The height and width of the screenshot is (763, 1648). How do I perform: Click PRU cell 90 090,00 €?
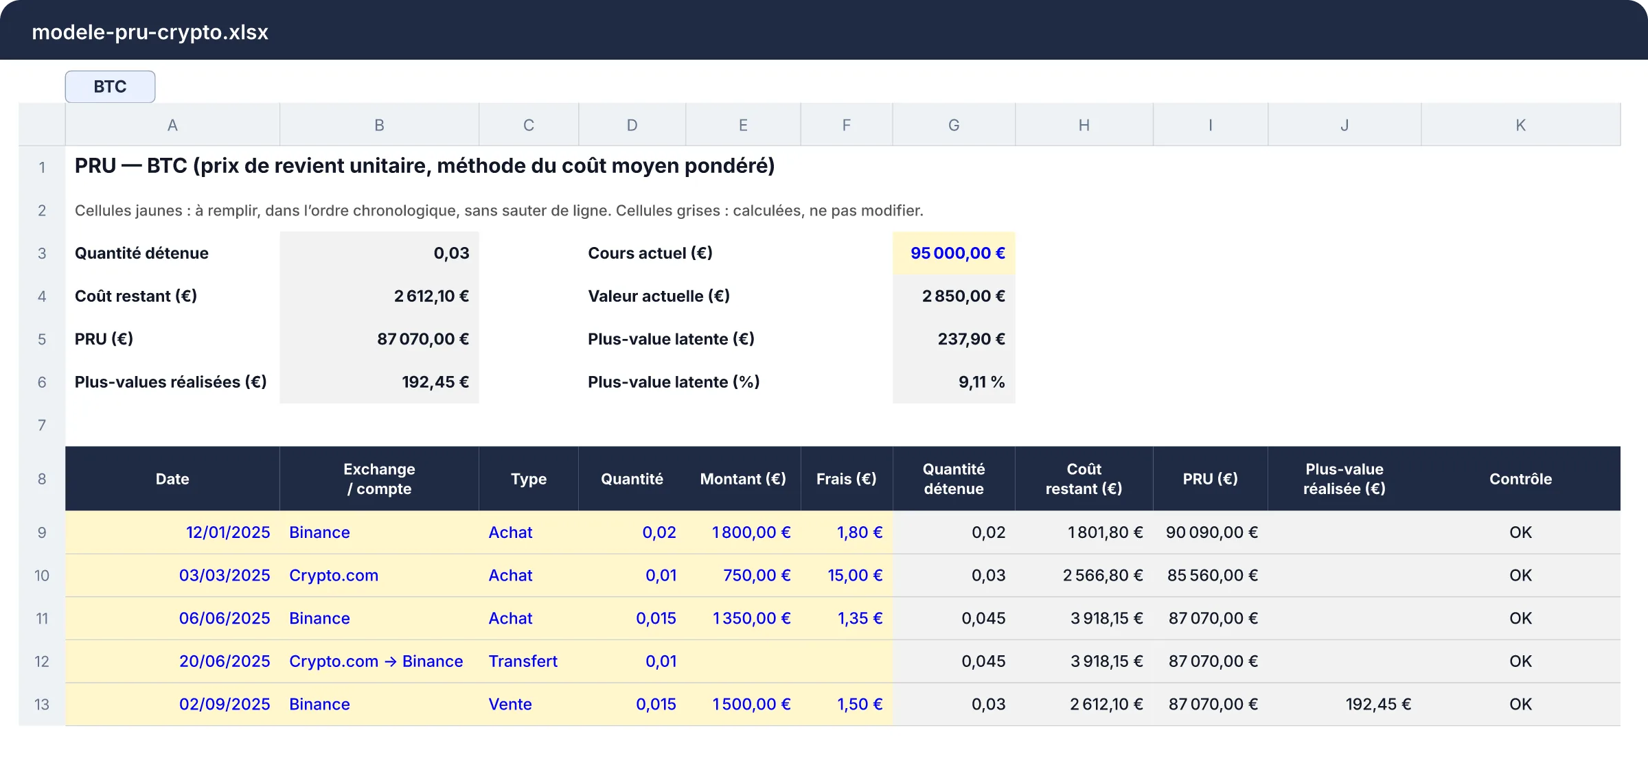pos(1211,532)
